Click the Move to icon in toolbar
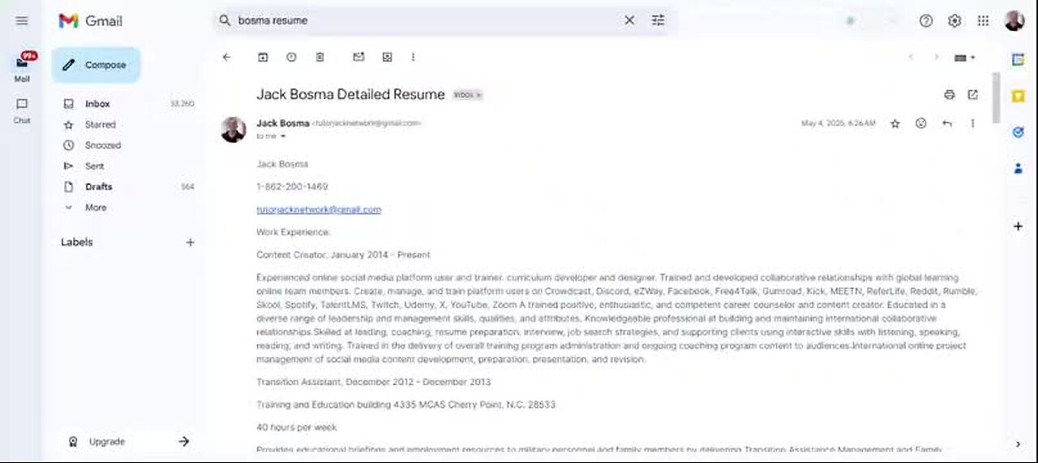 pyautogui.click(x=387, y=57)
